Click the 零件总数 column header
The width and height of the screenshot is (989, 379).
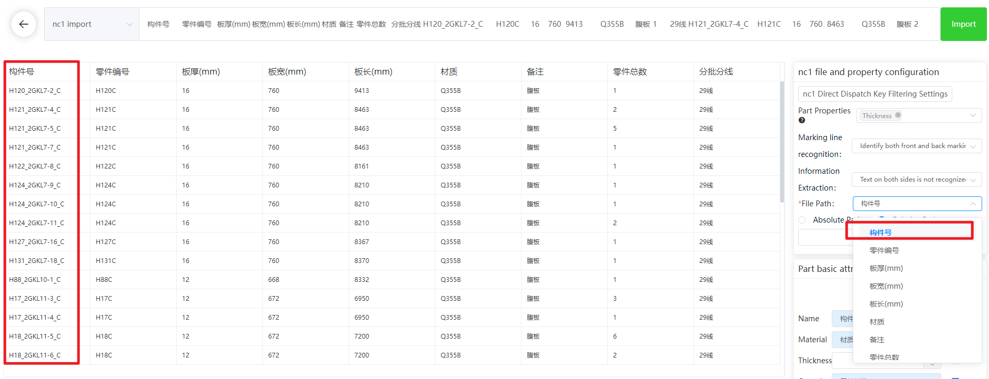click(650, 72)
